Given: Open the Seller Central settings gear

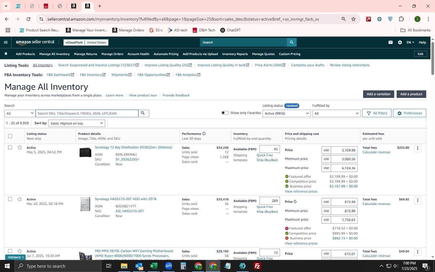Looking at the screenshot, I should point(400,42).
